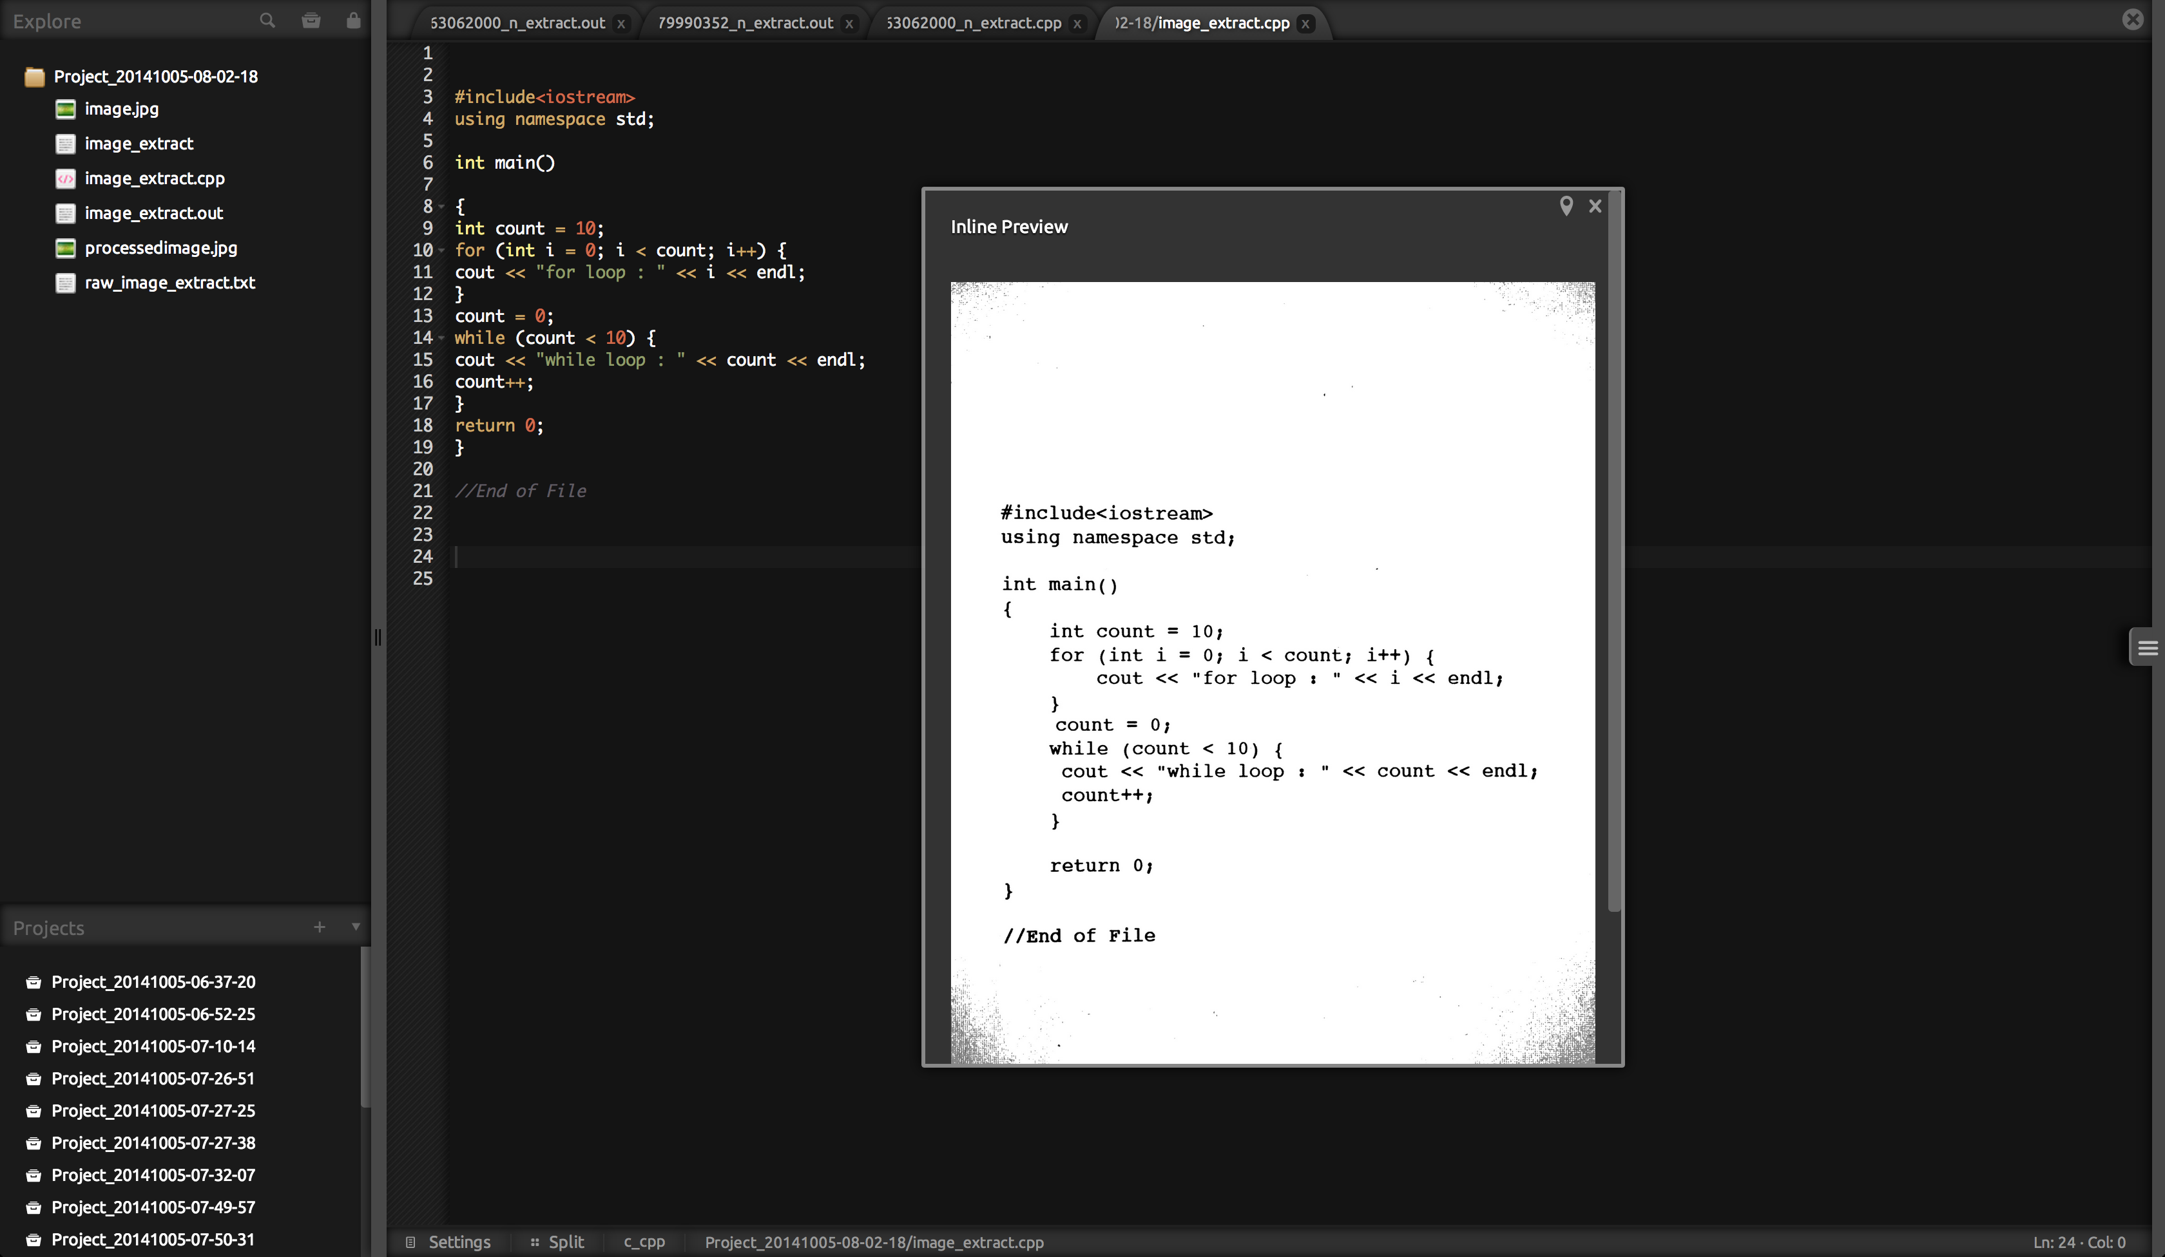Pin the Inline Preview popup

(x=1566, y=206)
